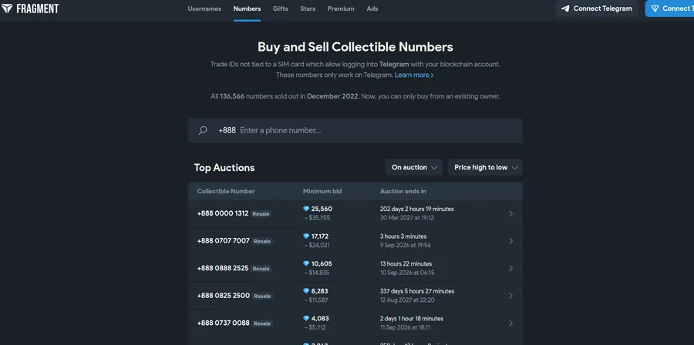Click the Resale badge on +888 0000 1312
Image resolution: width=694 pixels, height=345 pixels.
point(261,214)
